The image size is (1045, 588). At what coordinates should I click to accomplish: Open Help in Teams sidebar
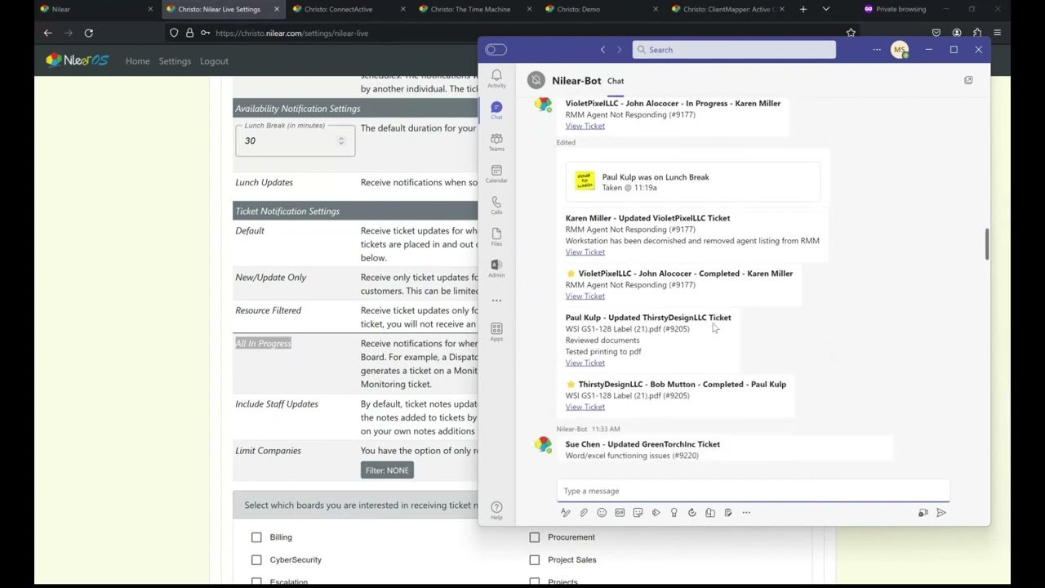[496, 510]
